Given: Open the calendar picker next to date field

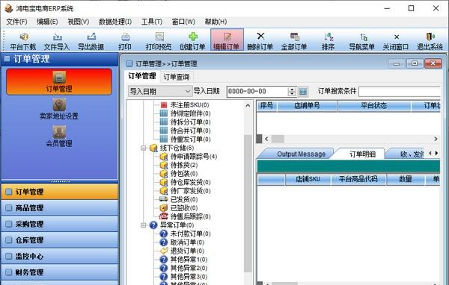Looking at the screenshot, I should pyautogui.click(x=303, y=92).
